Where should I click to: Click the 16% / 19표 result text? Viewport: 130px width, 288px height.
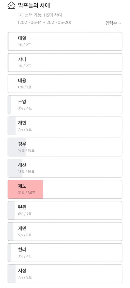(26, 150)
